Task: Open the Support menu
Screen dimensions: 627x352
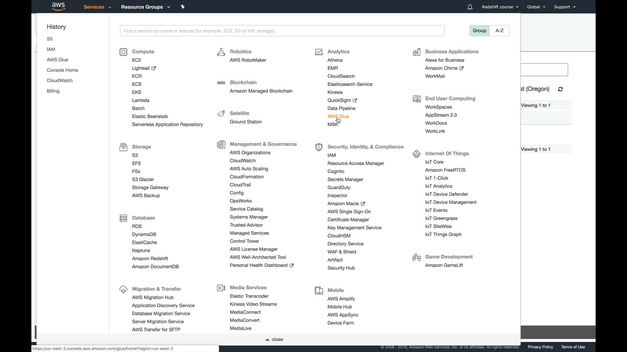Action: tap(564, 7)
